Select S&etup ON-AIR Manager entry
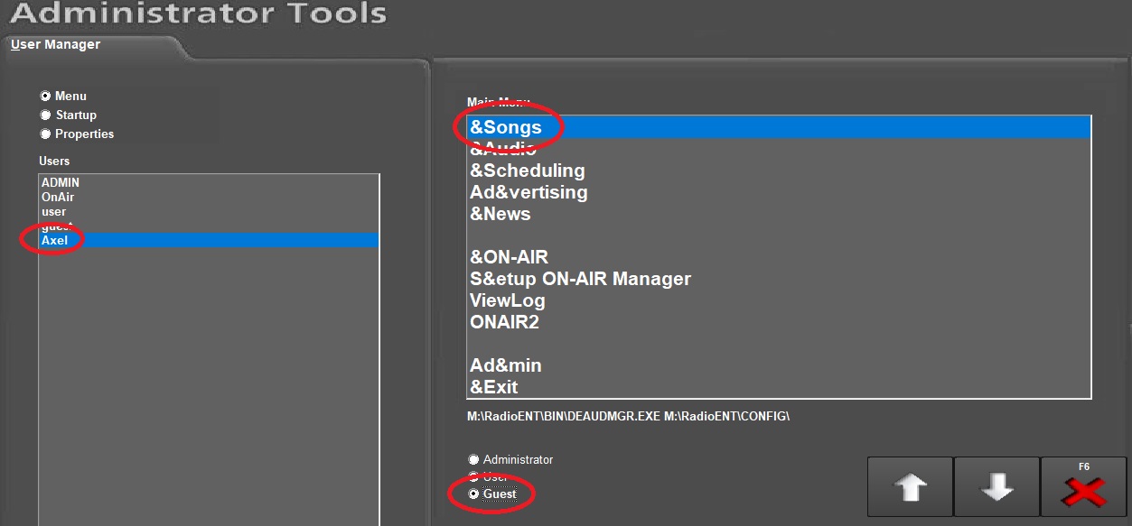Image resolution: width=1132 pixels, height=526 pixels. 580,279
